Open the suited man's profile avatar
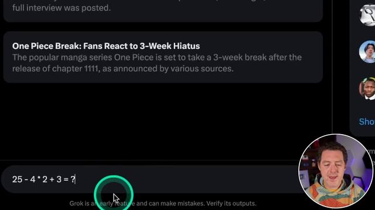Screen dimensions: 375x210 click(367, 88)
